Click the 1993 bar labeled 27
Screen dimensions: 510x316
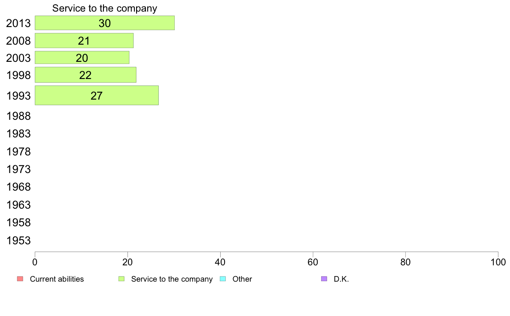click(x=97, y=95)
